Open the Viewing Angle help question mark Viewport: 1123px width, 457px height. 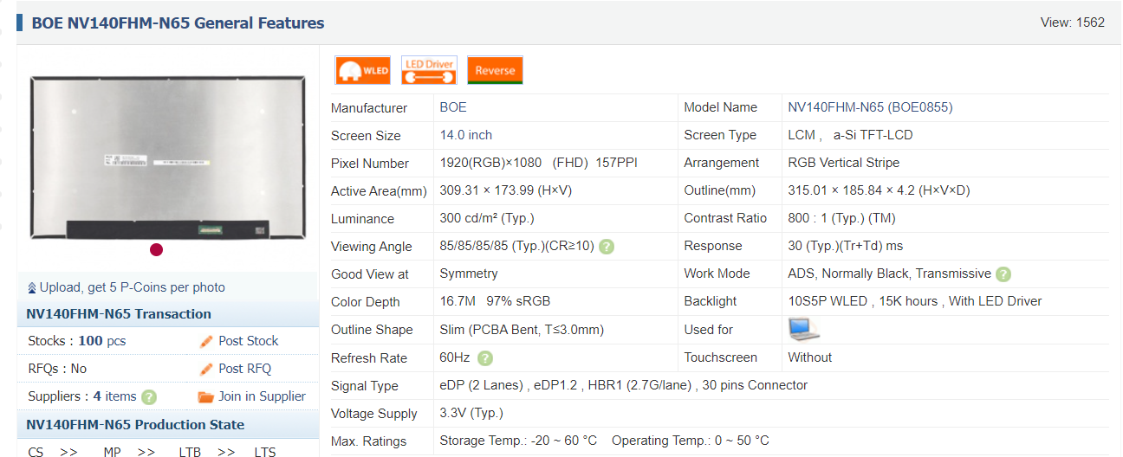607,247
